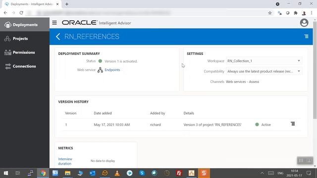Screen dimensions: 317x178
Task: Open Chrome three-dot menu
Action: [x=312, y=13]
